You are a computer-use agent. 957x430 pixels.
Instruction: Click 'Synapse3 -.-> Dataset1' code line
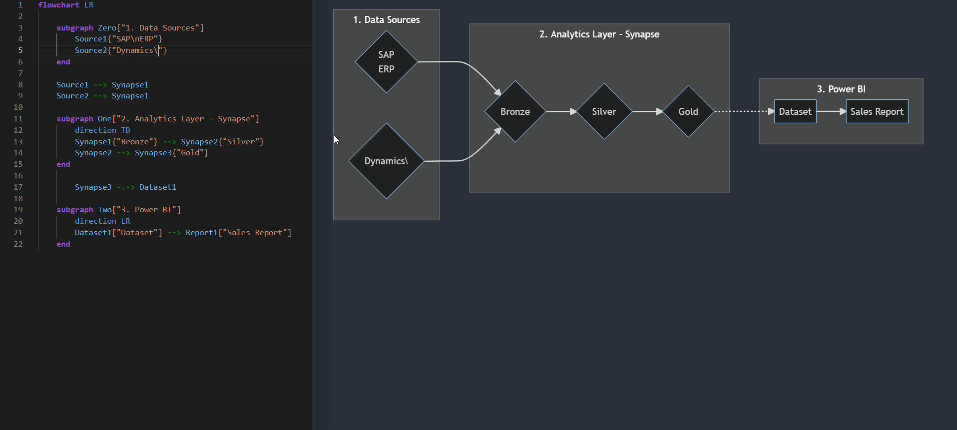click(x=125, y=187)
